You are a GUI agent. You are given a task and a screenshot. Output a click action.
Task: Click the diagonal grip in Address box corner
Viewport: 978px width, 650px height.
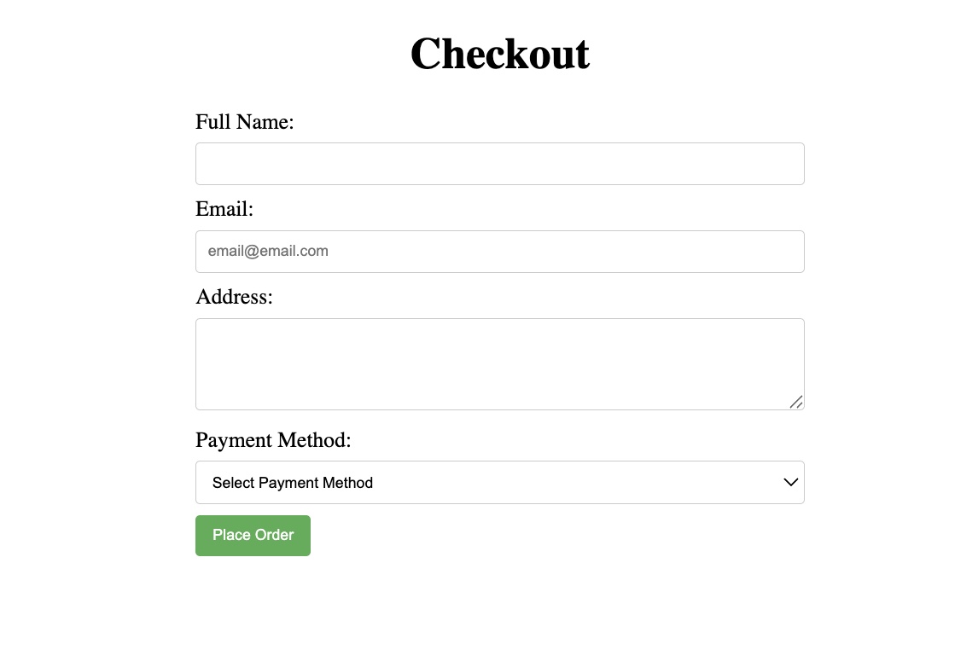tap(795, 402)
